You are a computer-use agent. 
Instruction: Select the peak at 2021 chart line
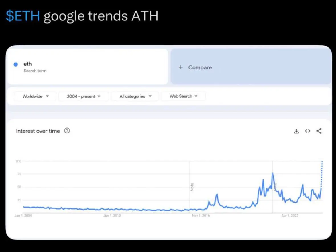point(272,173)
